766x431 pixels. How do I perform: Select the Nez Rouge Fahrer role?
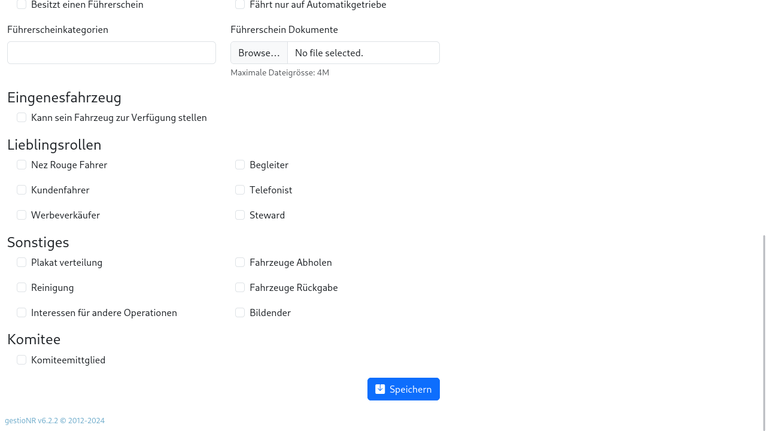pos(22,165)
